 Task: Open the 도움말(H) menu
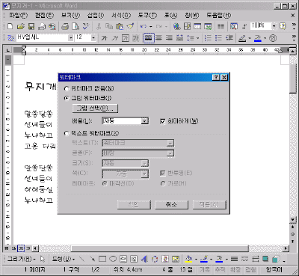(218, 16)
